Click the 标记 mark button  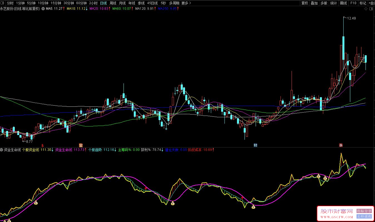[363, 3]
